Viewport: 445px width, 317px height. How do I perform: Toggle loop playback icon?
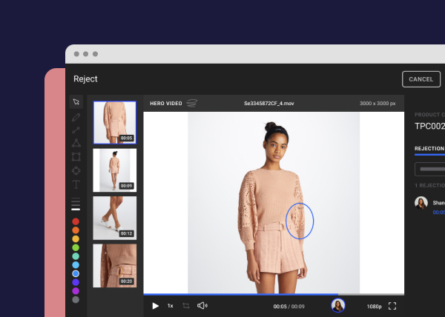click(186, 306)
